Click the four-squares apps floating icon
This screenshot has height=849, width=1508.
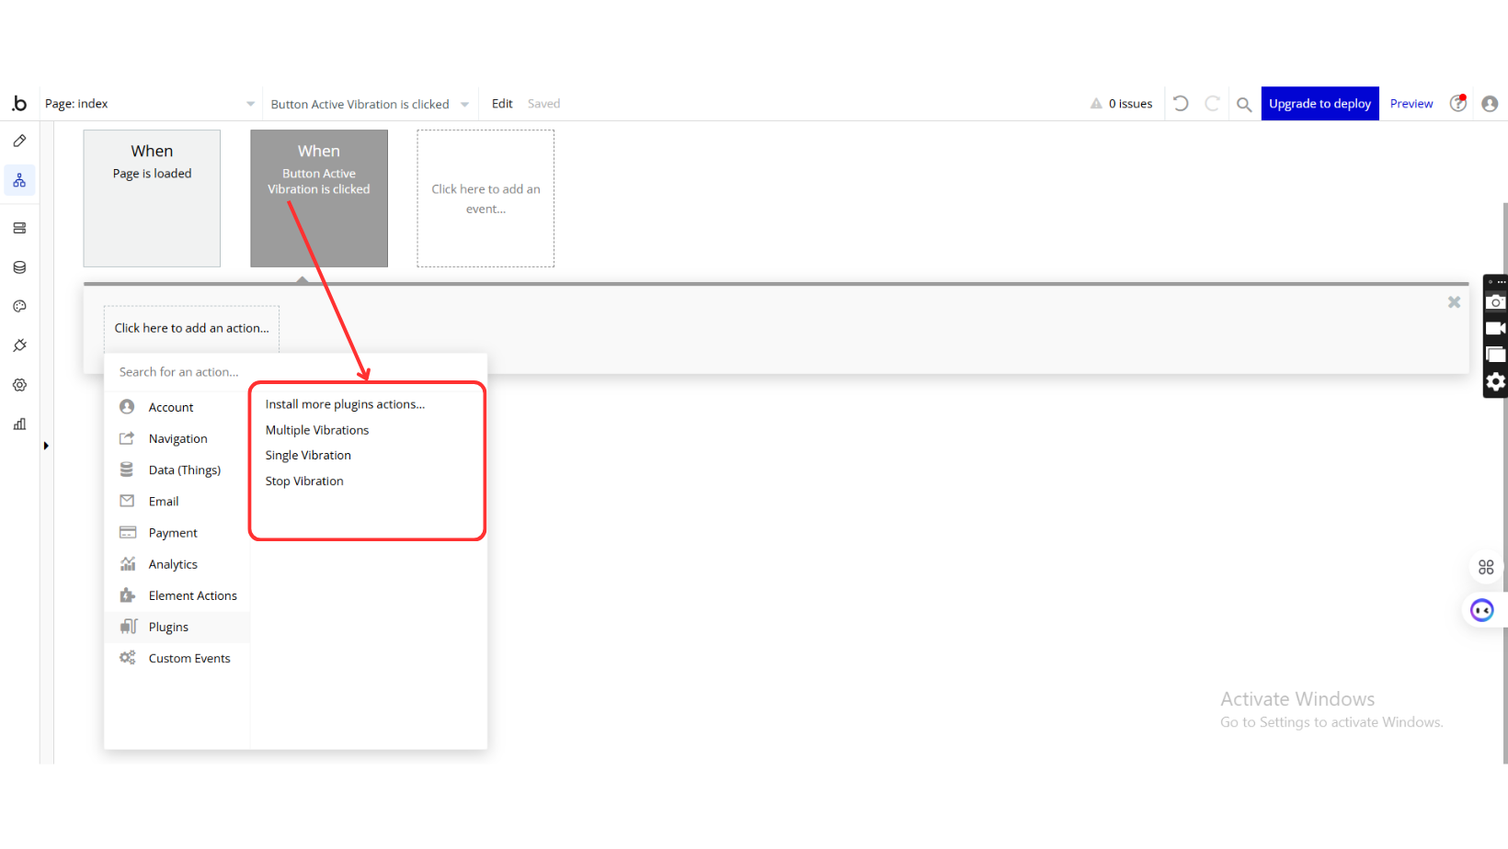pyautogui.click(x=1486, y=567)
